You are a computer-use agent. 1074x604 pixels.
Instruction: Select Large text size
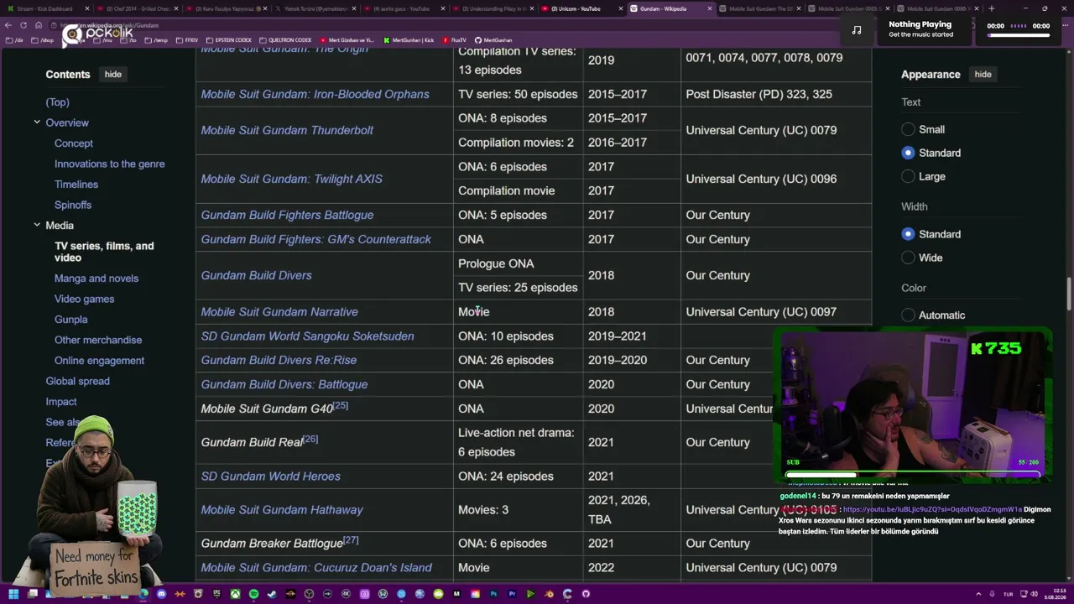[908, 176]
